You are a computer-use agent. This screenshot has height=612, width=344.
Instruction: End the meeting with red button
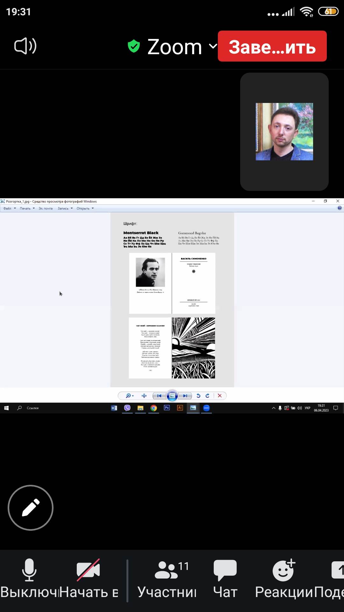[272, 46]
